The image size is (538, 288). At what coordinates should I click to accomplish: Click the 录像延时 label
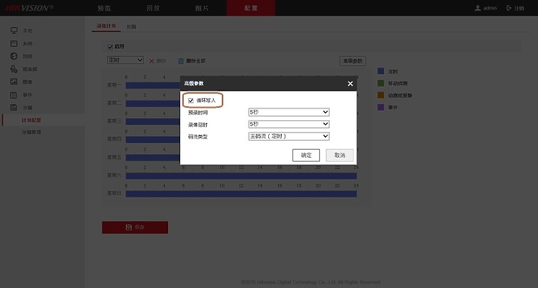point(197,124)
